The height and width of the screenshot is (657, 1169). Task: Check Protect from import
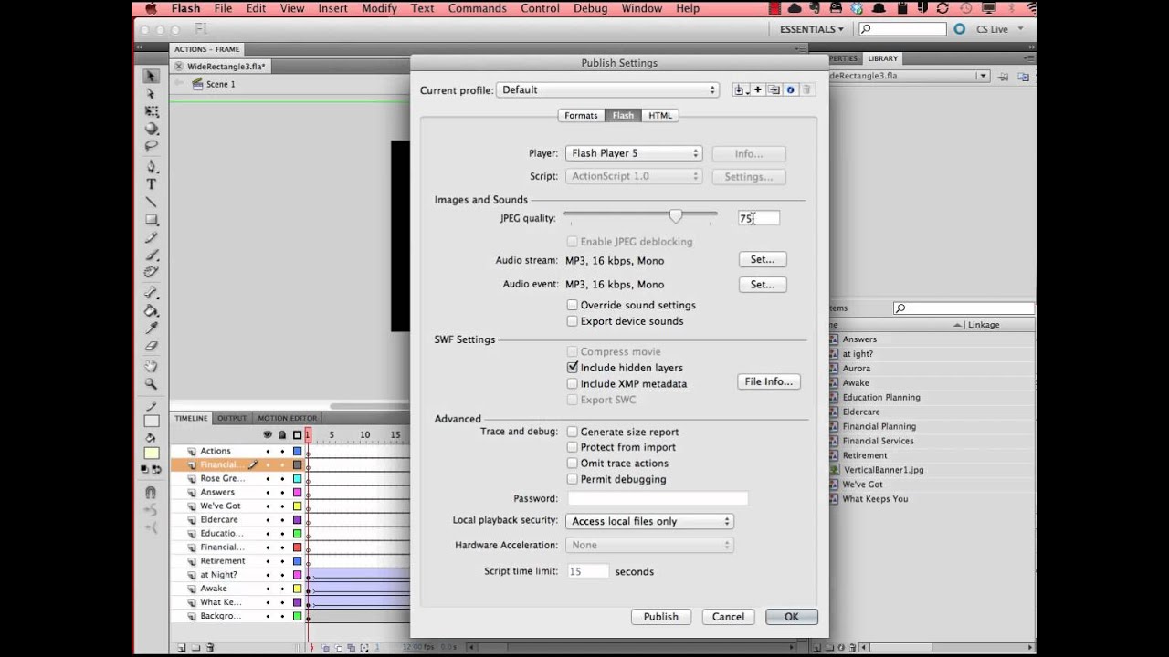click(x=573, y=447)
